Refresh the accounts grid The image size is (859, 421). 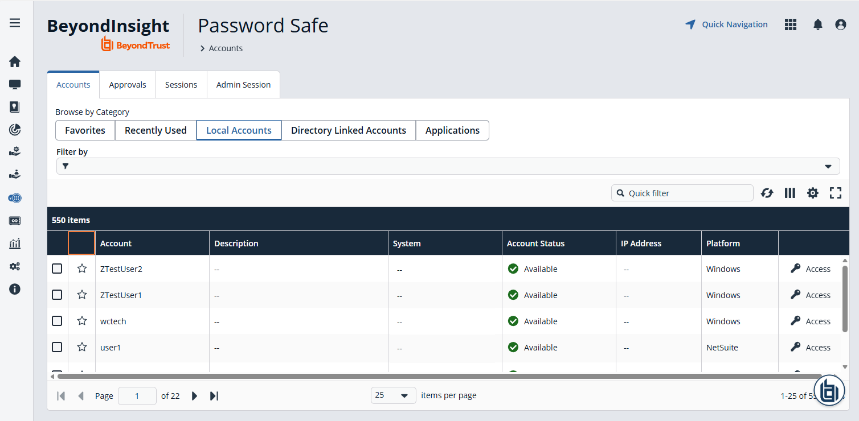coord(767,193)
